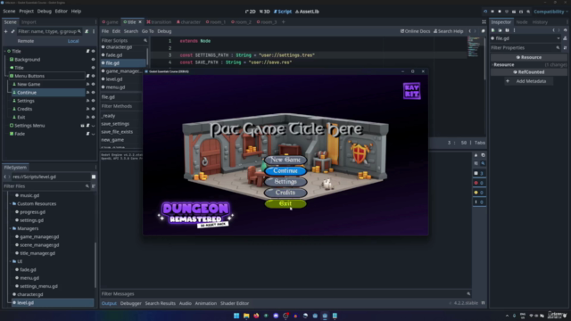Open object history icon in Inspector

pos(565,30)
